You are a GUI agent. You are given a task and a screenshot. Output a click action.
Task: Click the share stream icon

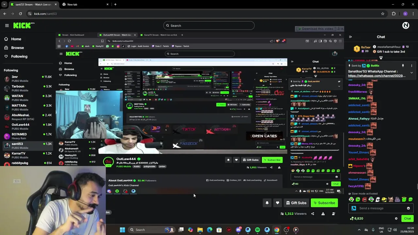click(313, 214)
